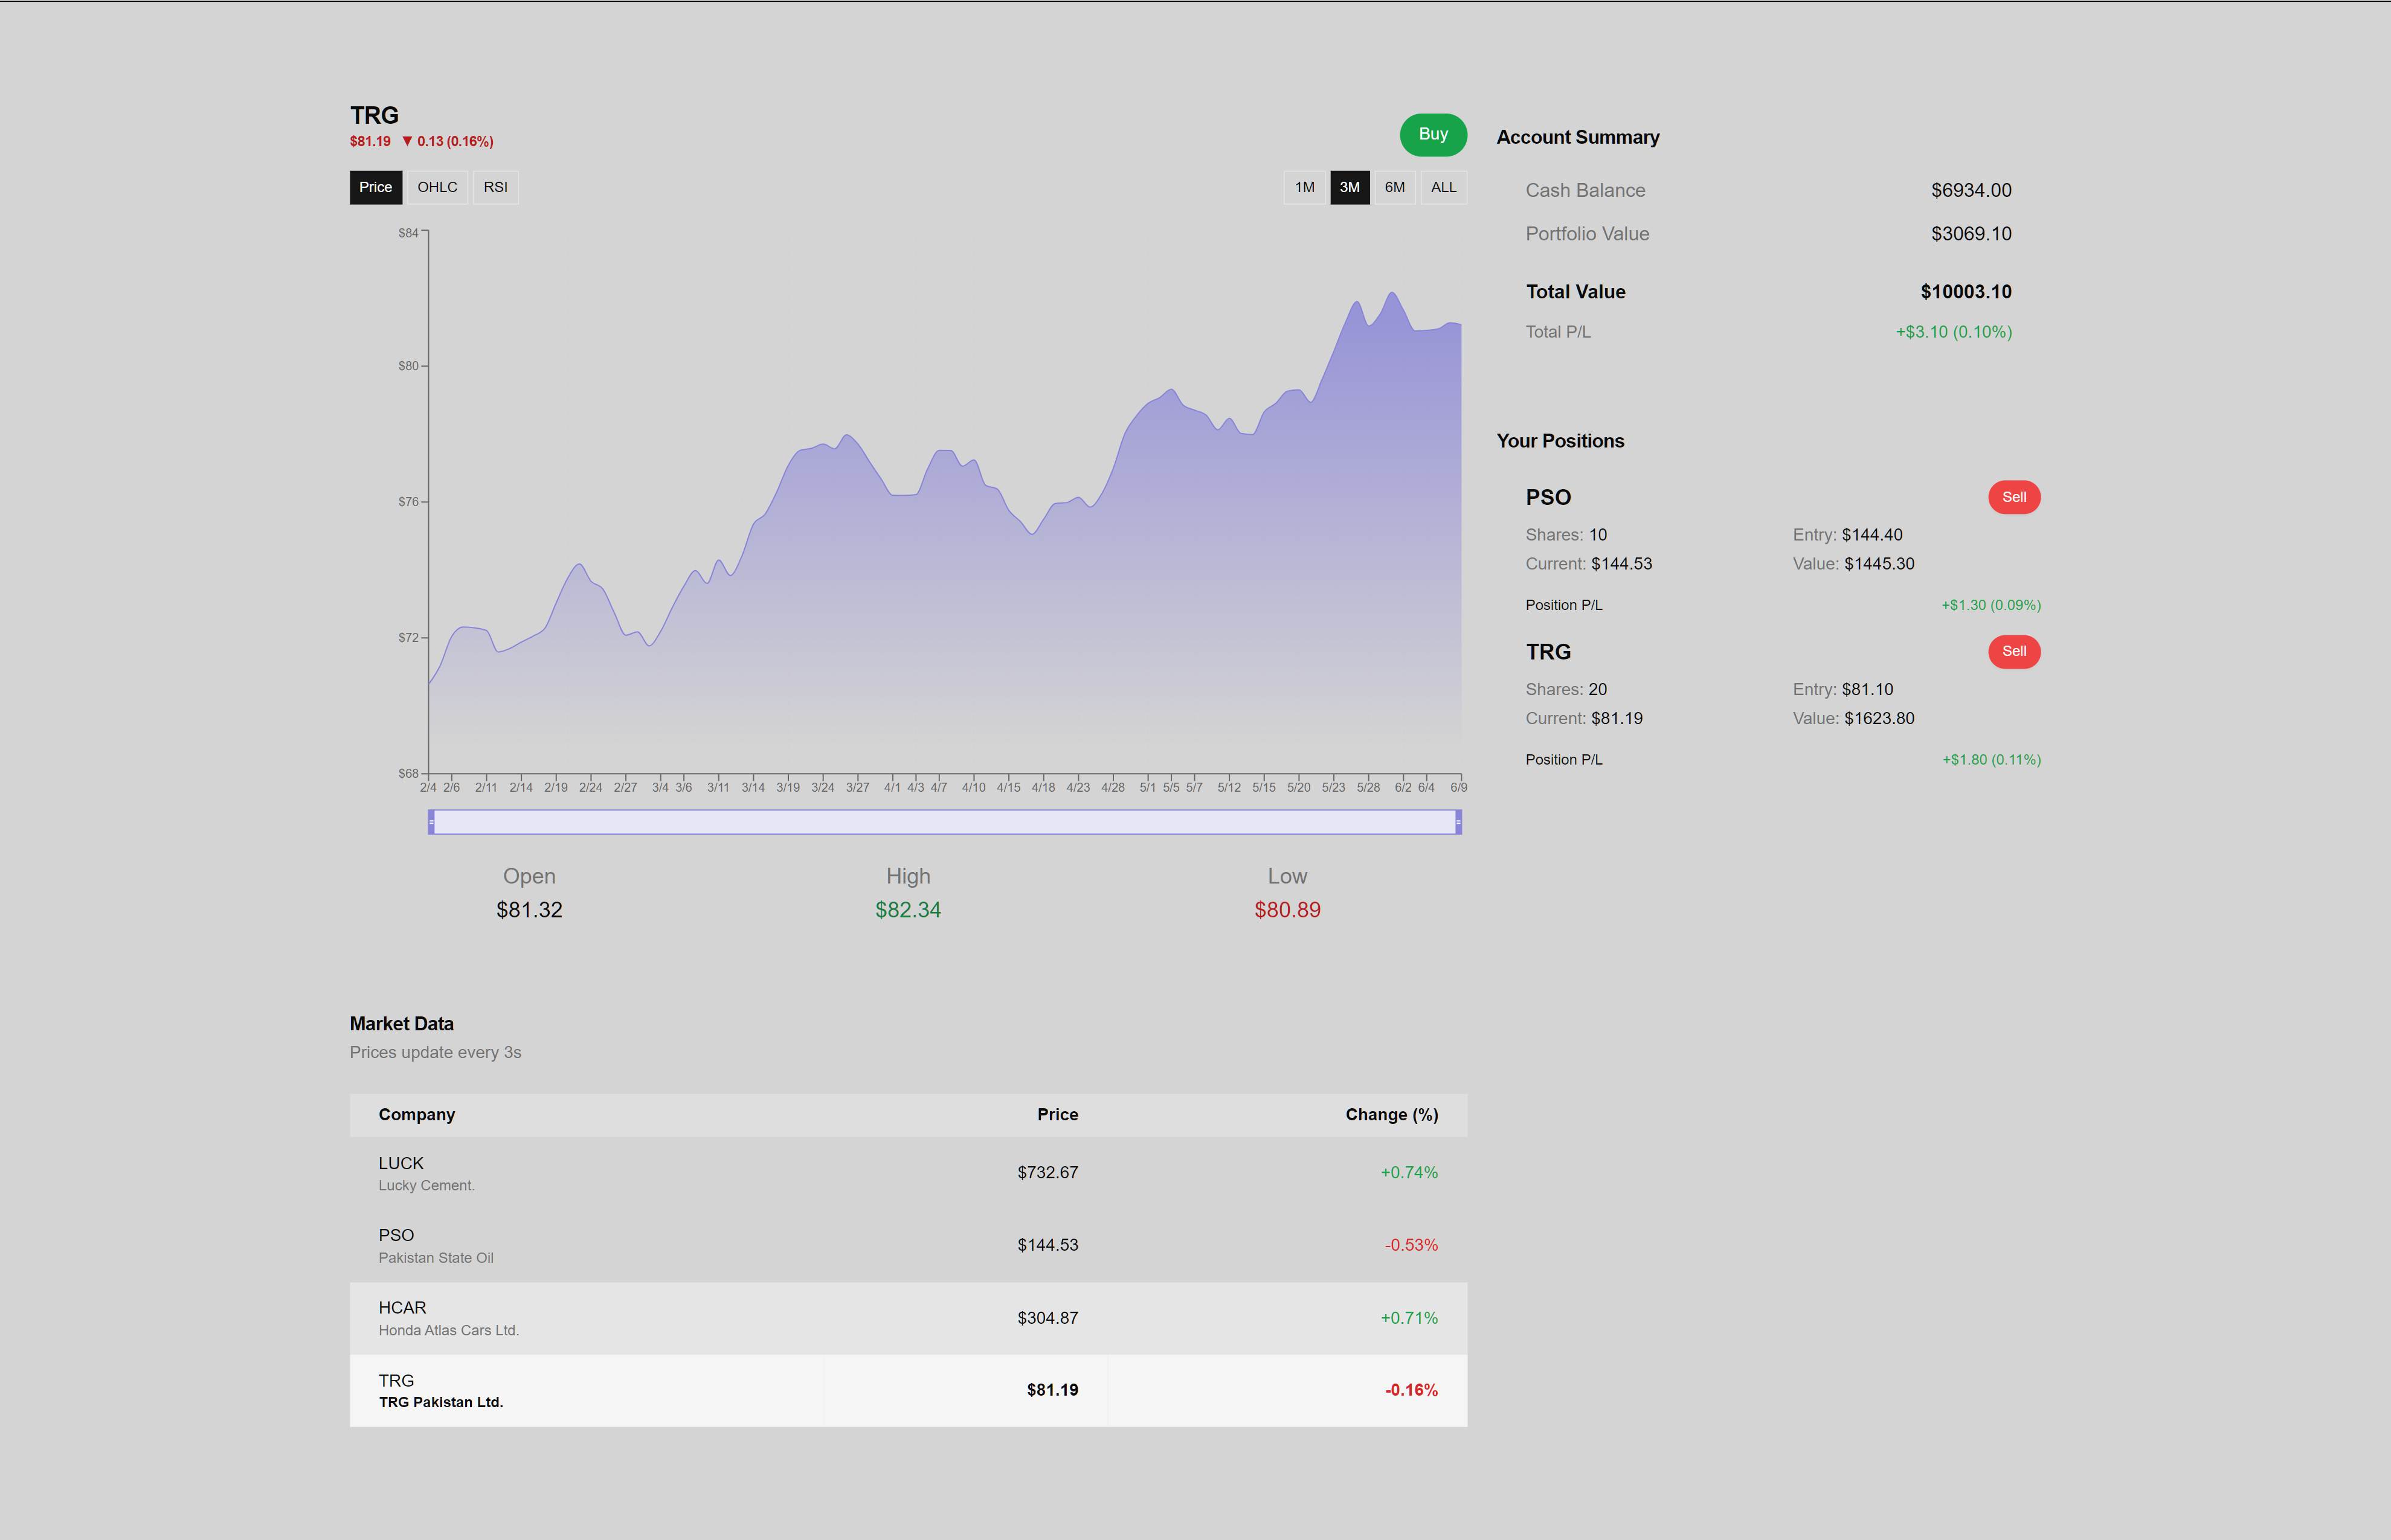This screenshot has width=2391, height=1540.
Task: Click TRG position P/L +$1.80 (0.11%)
Action: coord(1991,760)
